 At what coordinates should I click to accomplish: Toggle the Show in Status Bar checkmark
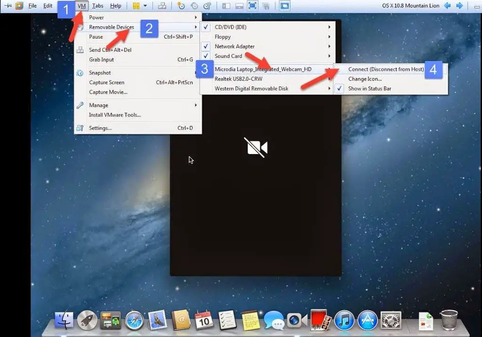click(x=339, y=88)
